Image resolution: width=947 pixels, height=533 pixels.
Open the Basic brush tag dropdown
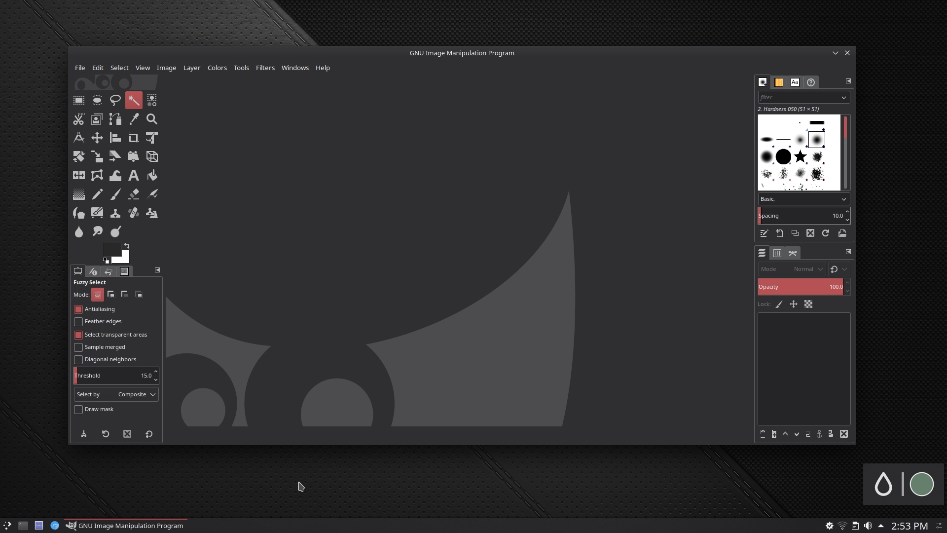[804, 199]
